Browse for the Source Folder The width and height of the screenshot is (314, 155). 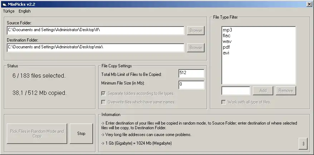(x=196, y=30)
